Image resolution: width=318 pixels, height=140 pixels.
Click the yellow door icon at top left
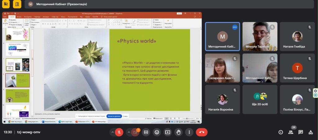[17, 4]
